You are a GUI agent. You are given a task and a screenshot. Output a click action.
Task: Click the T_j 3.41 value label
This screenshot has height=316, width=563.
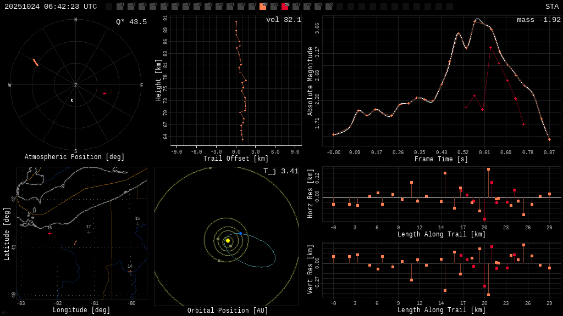click(x=280, y=171)
